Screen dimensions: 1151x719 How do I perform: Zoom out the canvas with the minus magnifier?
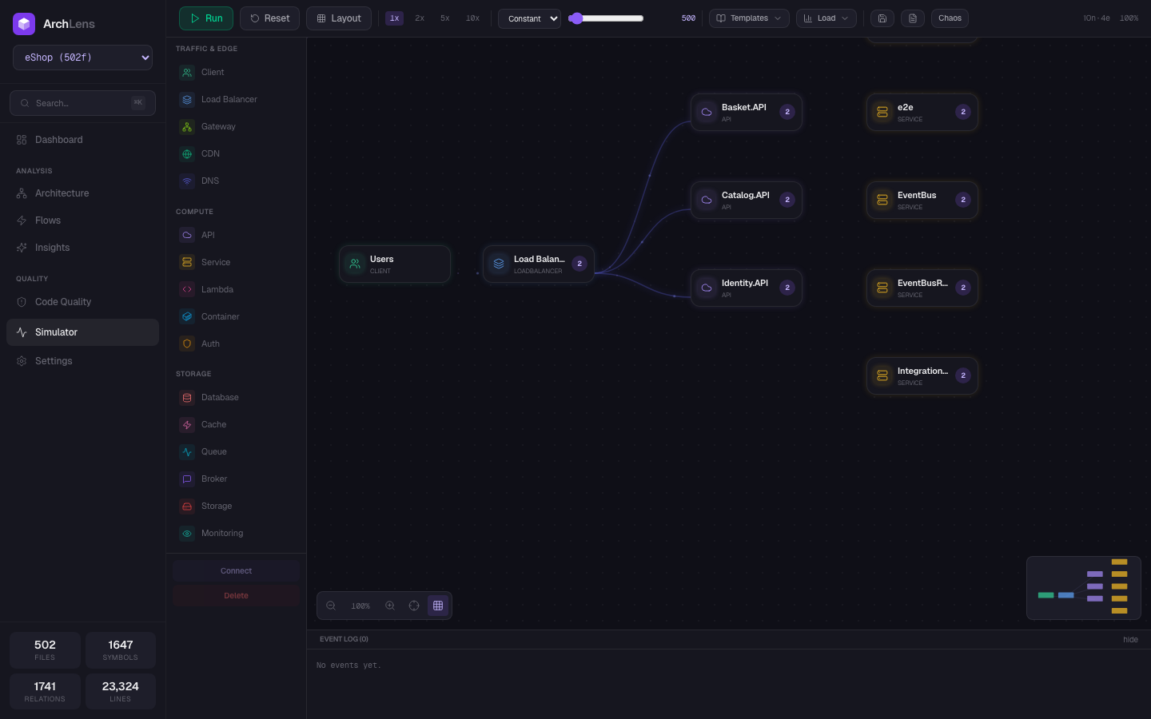coord(331,606)
